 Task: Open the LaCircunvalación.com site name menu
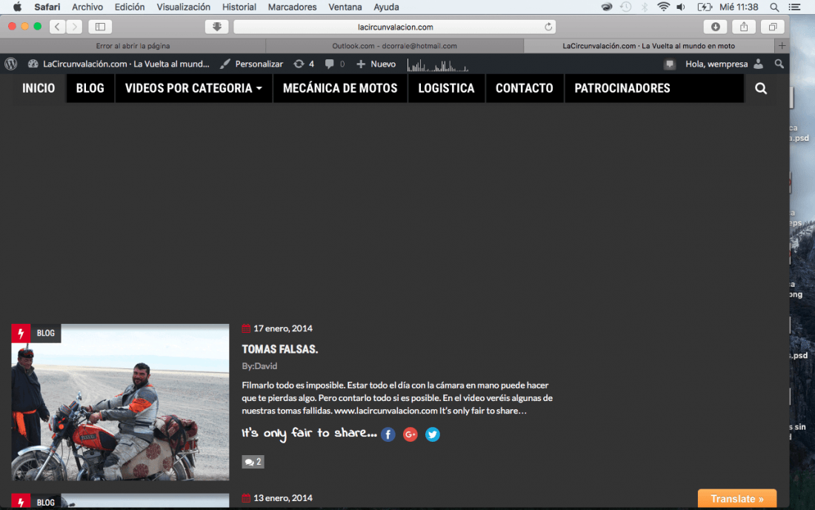[x=119, y=64]
